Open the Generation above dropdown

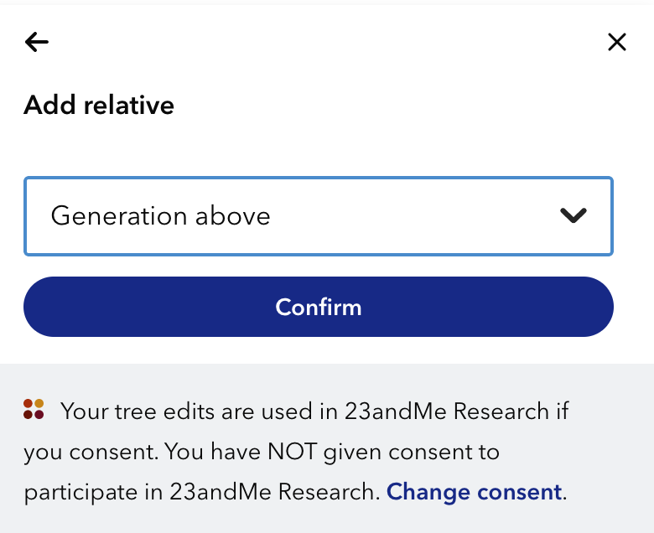[x=319, y=216]
